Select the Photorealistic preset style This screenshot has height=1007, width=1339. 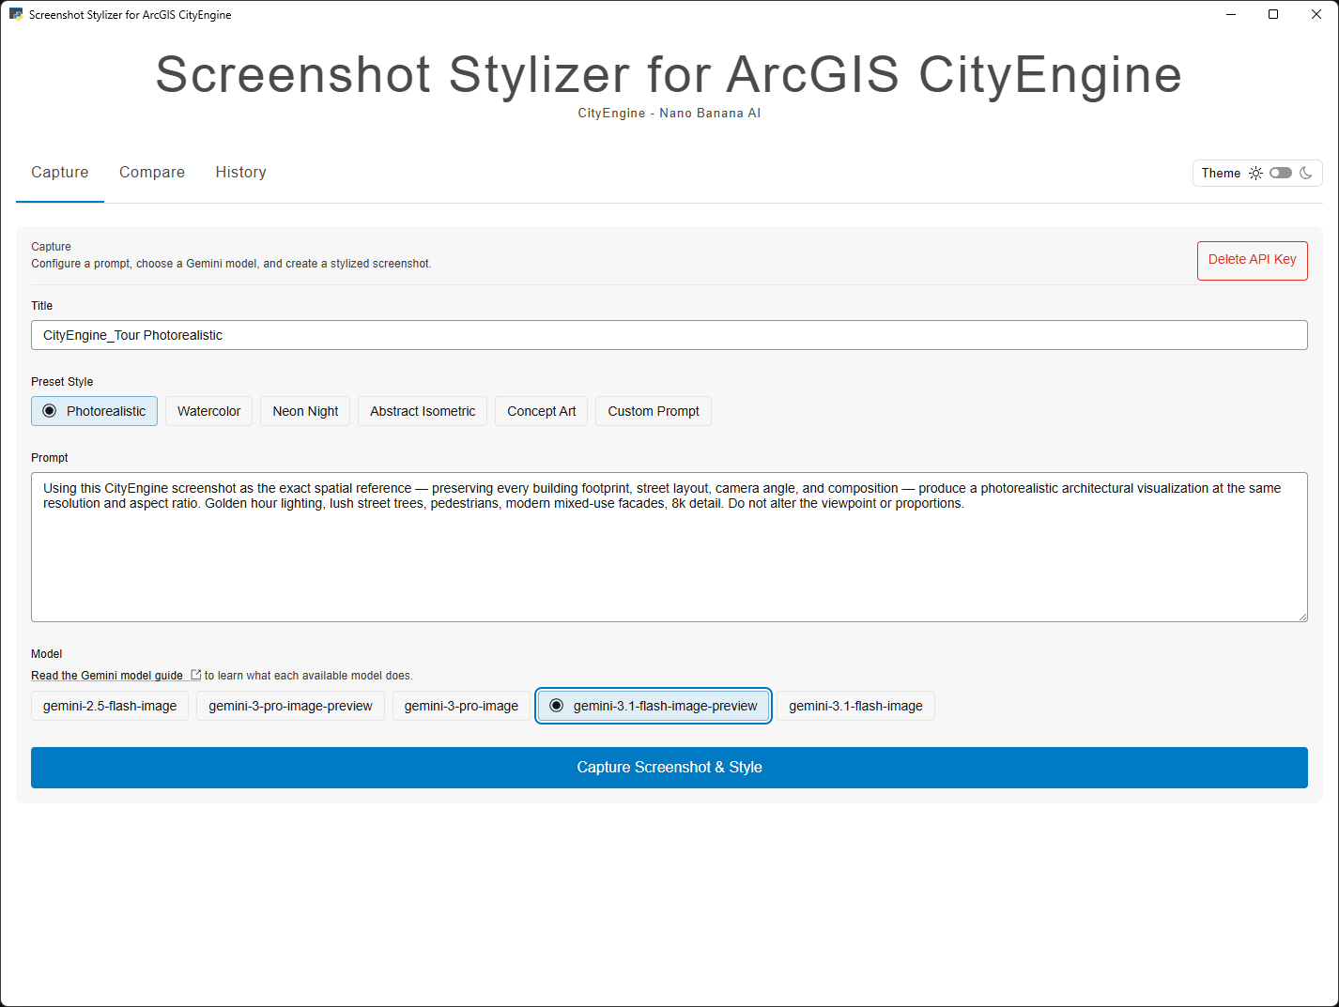[x=94, y=411]
